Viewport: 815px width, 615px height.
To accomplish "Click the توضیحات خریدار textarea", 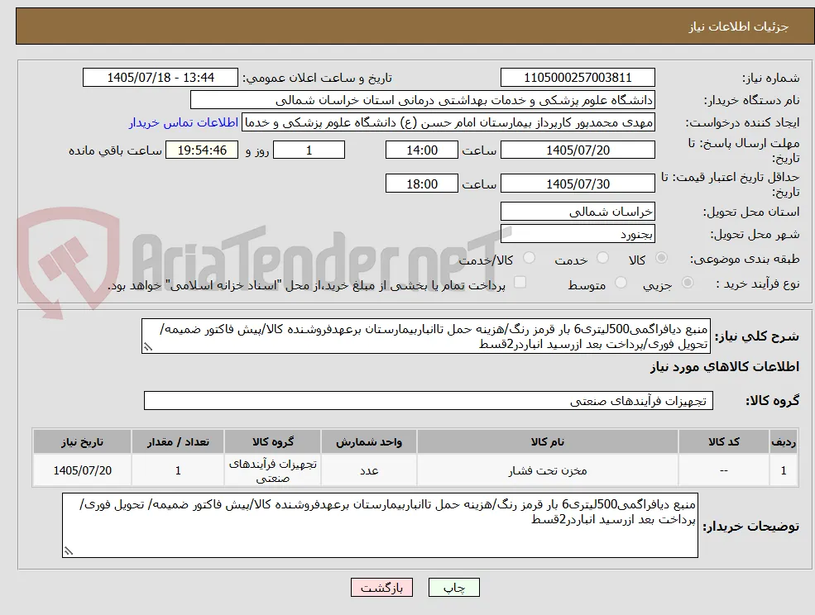I will tap(380, 525).
